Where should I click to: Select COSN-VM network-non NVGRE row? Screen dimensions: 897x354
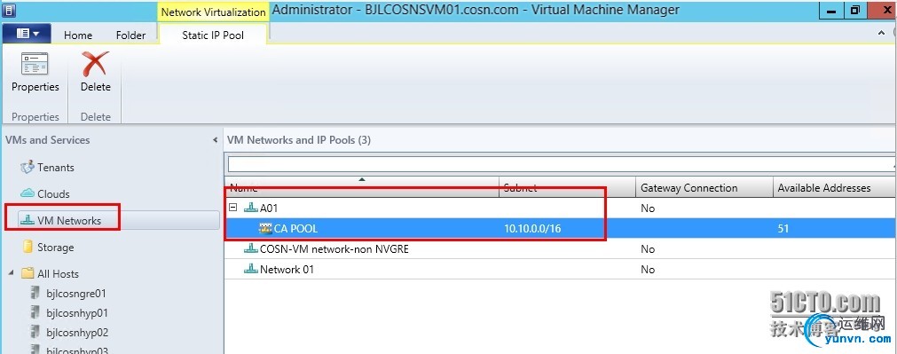[x=561, y=249]
